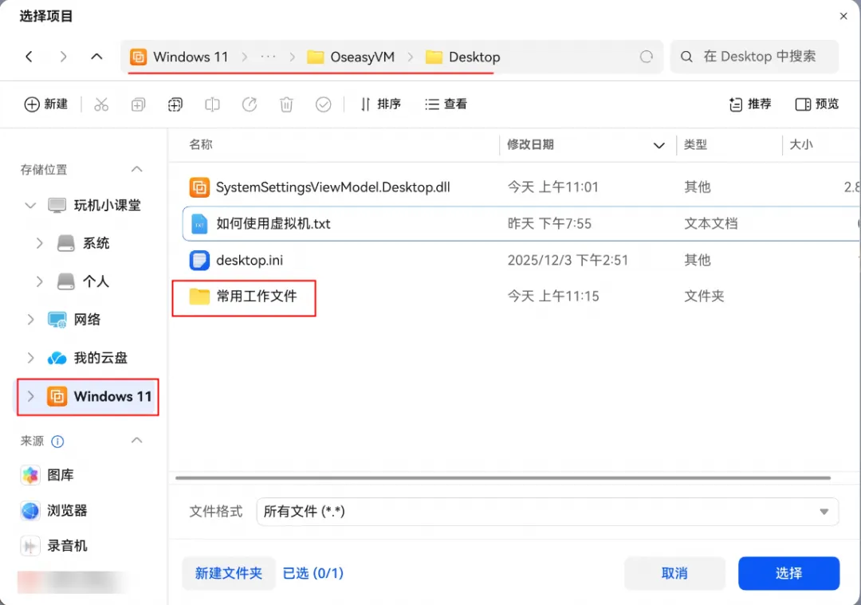Sort by the 修改日期 column header
Image resolution: width=861 pixels, height=605 pixels.
point(530,145)
